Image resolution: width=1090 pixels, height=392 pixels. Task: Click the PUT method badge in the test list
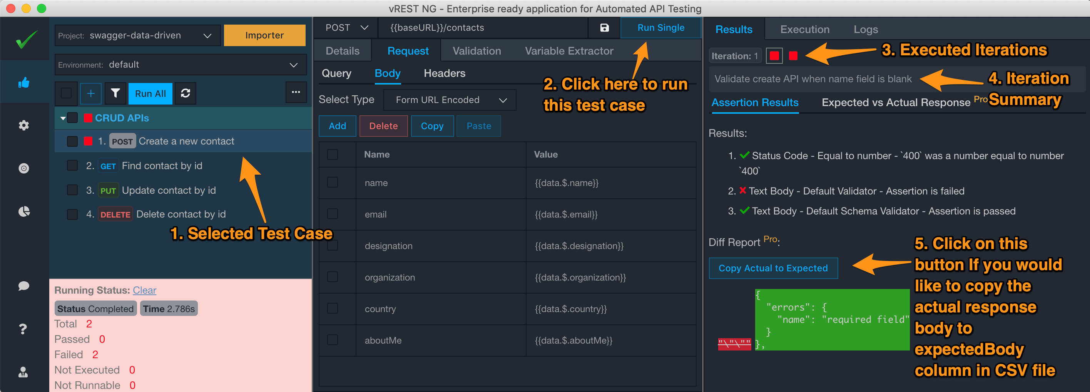click(x=108, y=191)
